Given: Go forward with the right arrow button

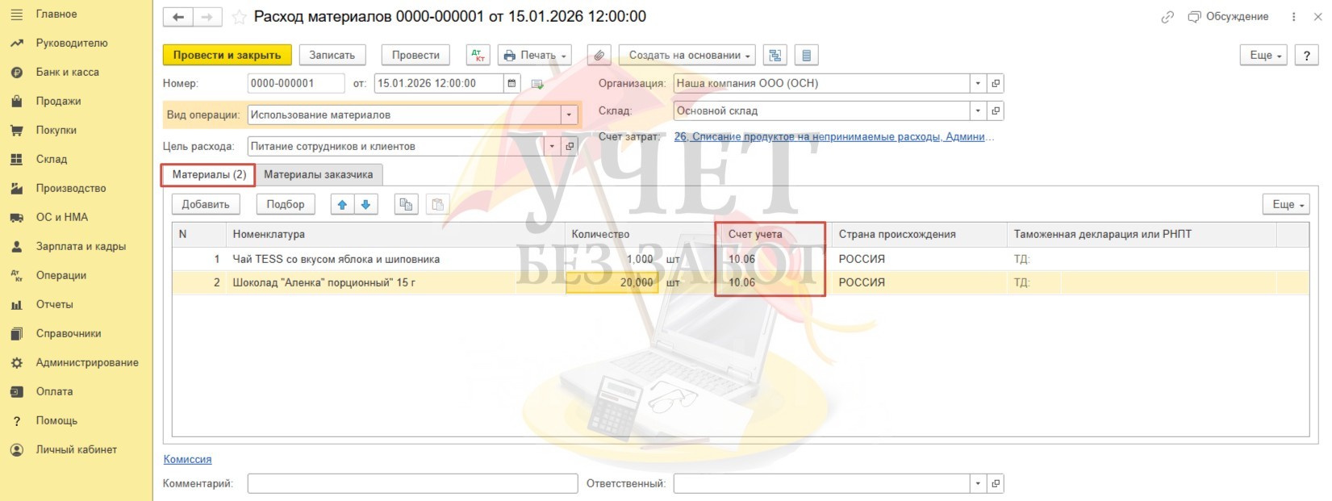Looking at the screenshot, I should coord(207,17).
